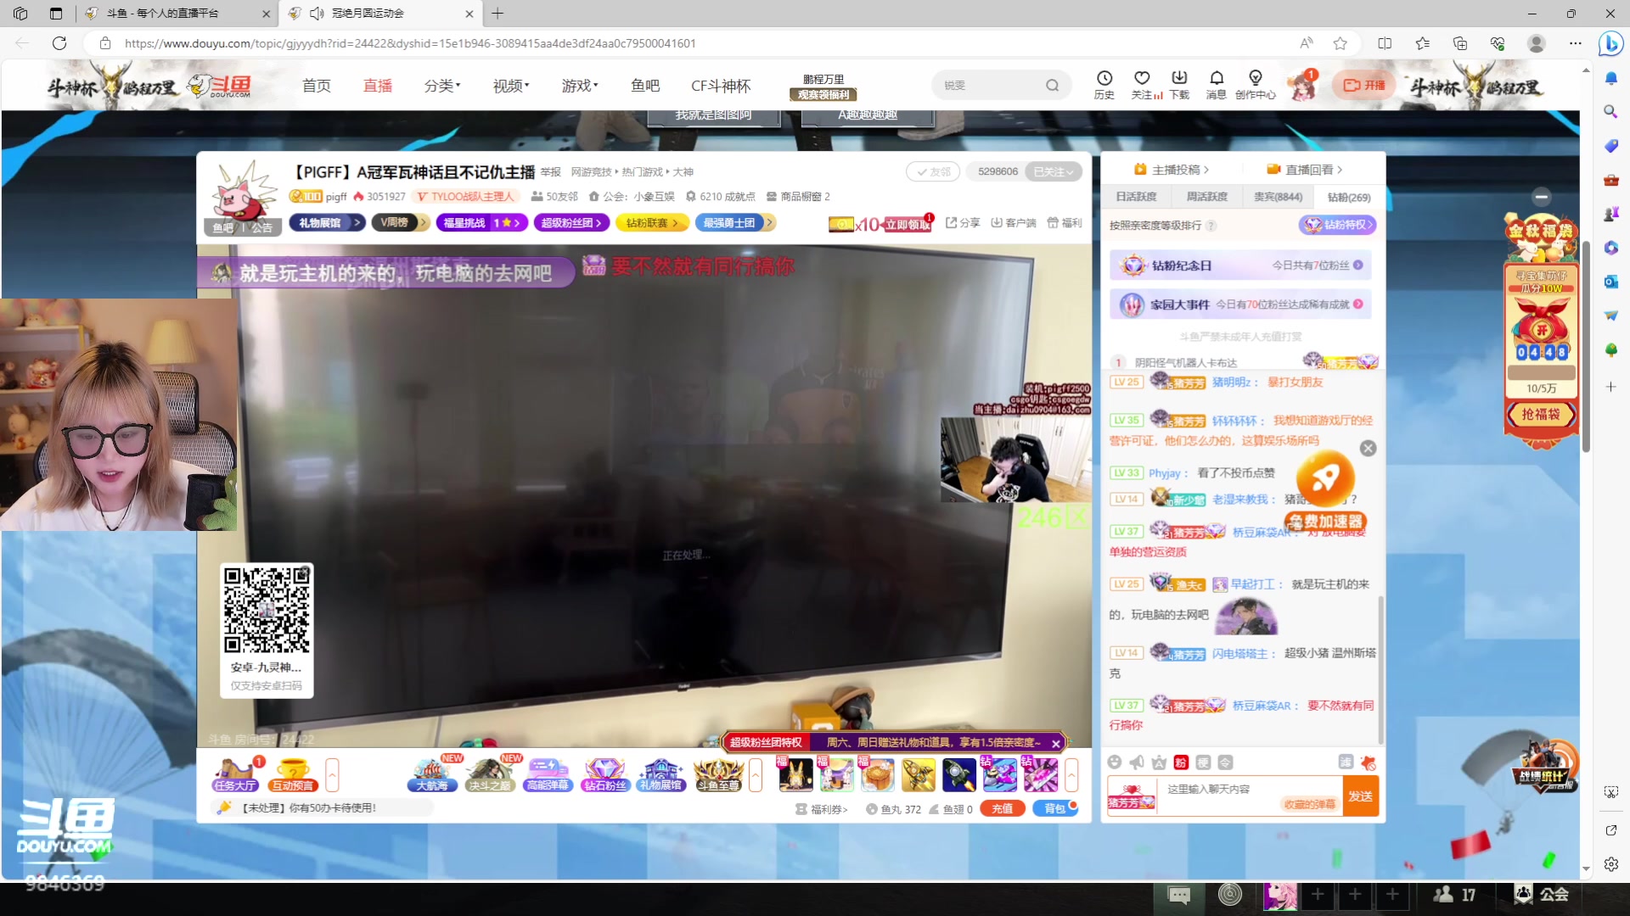Open CF斗神杯 navigation link

click(721, 86)
